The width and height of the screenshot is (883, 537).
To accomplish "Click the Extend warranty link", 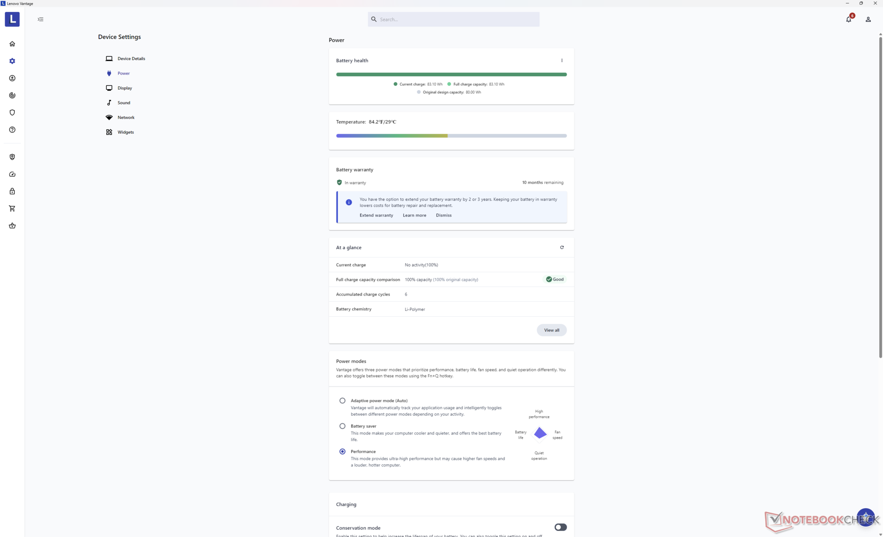I will pyautogui.click(x=376, y=215).
